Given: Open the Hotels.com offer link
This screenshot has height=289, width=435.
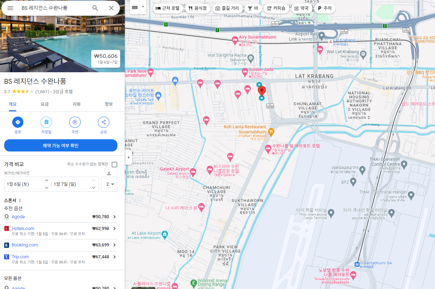Looking at the screenshot, I should click(23, 228).
